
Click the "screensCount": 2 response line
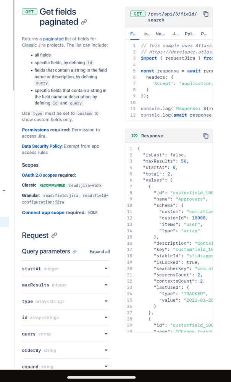click(178, 275)
